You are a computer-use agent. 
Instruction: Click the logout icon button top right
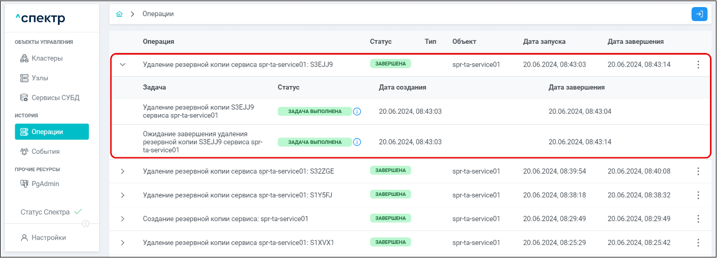point(699,14)
